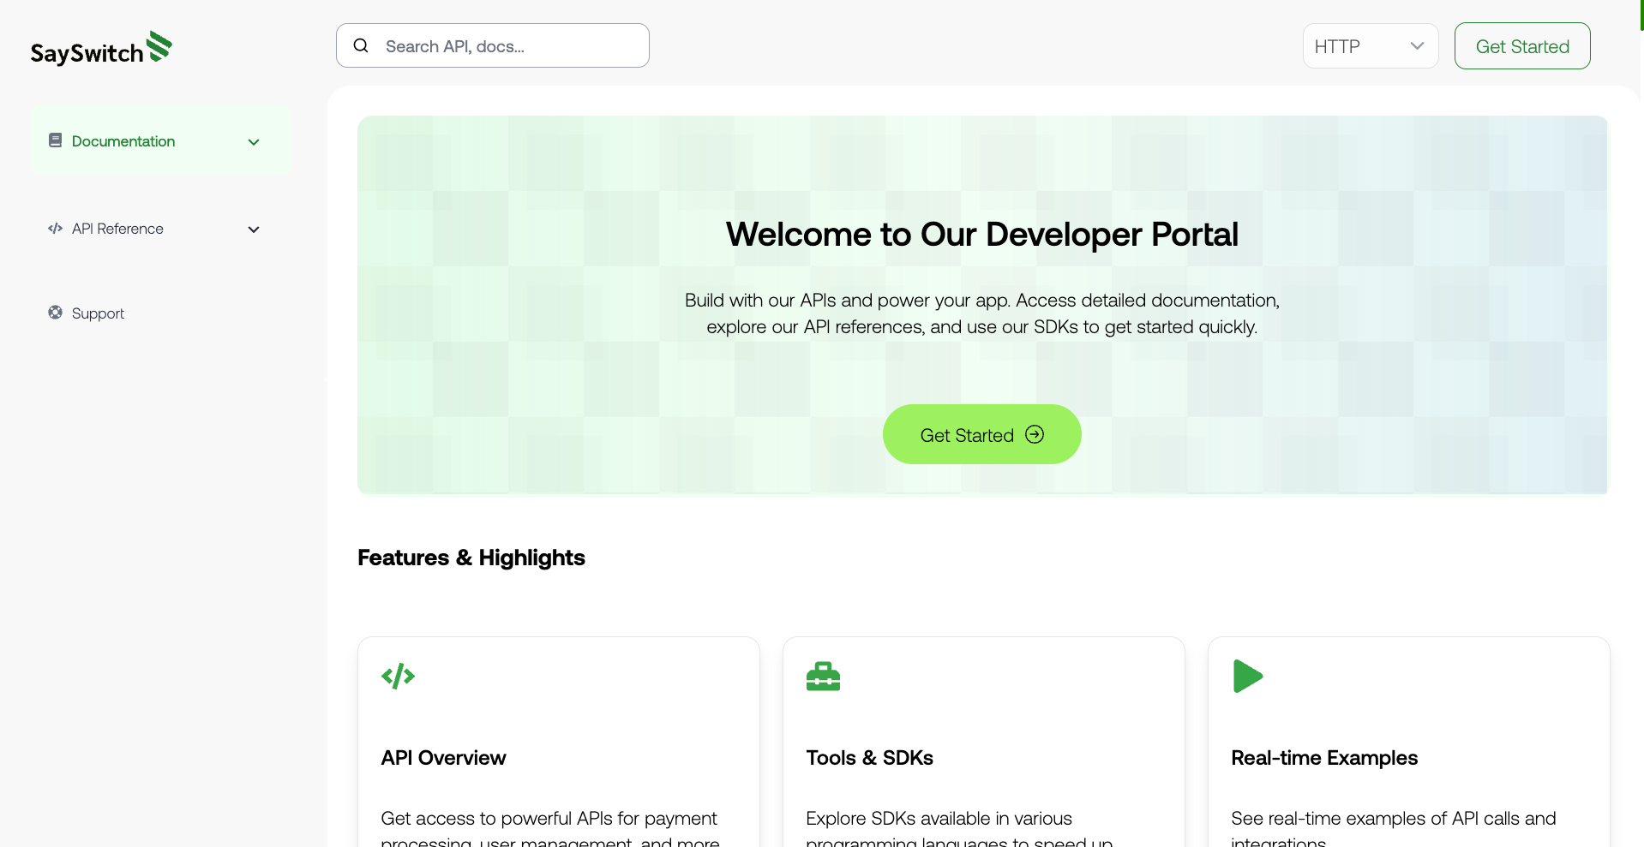Click the API Reference code icon

click(x=55, y=229)
